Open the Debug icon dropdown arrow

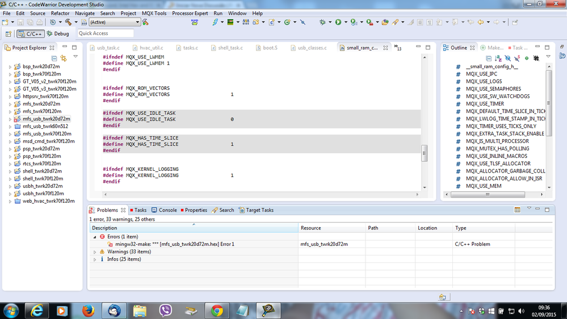330,22
